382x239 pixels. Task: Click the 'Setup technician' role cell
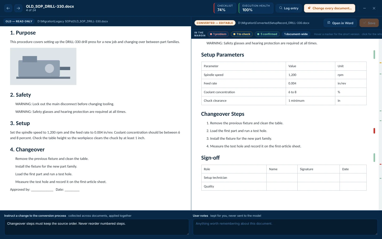(x=234, y=178)
